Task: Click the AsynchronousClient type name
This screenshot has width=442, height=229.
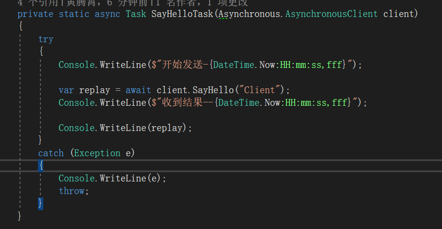Action: coord(331,14)
